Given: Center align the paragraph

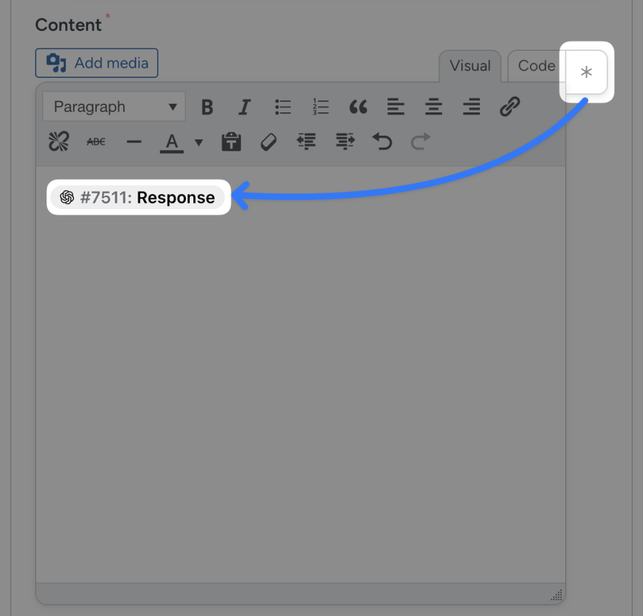Looking at the screenshot, I should [x=433, y=107].
